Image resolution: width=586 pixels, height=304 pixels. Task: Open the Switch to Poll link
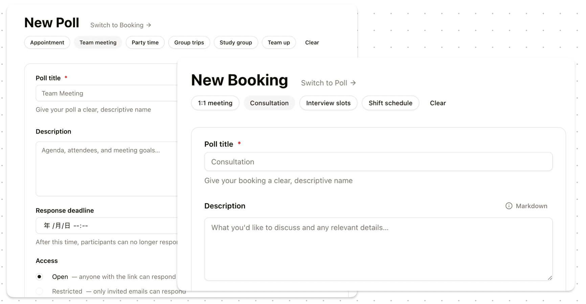324,82
